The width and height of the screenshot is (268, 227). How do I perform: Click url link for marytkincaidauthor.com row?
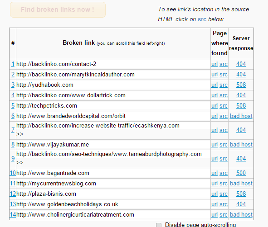pos(214,75)
